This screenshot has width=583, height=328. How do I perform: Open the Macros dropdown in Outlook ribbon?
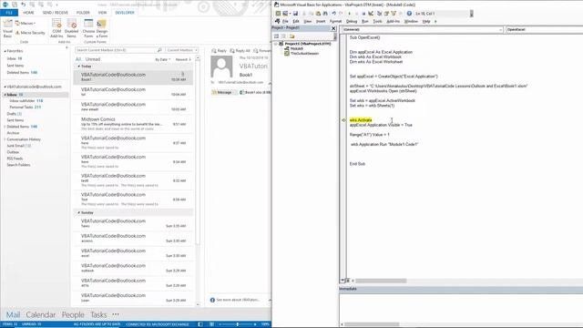(x=26, y=23)
